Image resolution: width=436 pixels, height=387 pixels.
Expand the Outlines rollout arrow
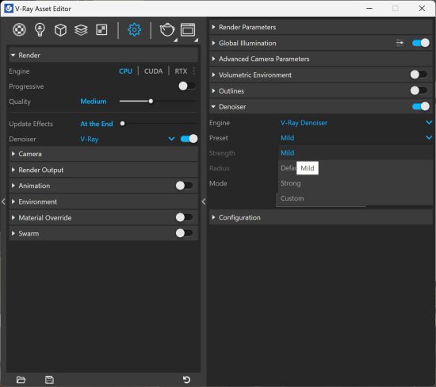(x=213, y=90)
